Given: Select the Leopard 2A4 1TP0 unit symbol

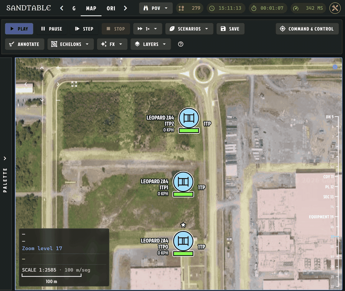Looking at the screenshot, I should 183,241.
